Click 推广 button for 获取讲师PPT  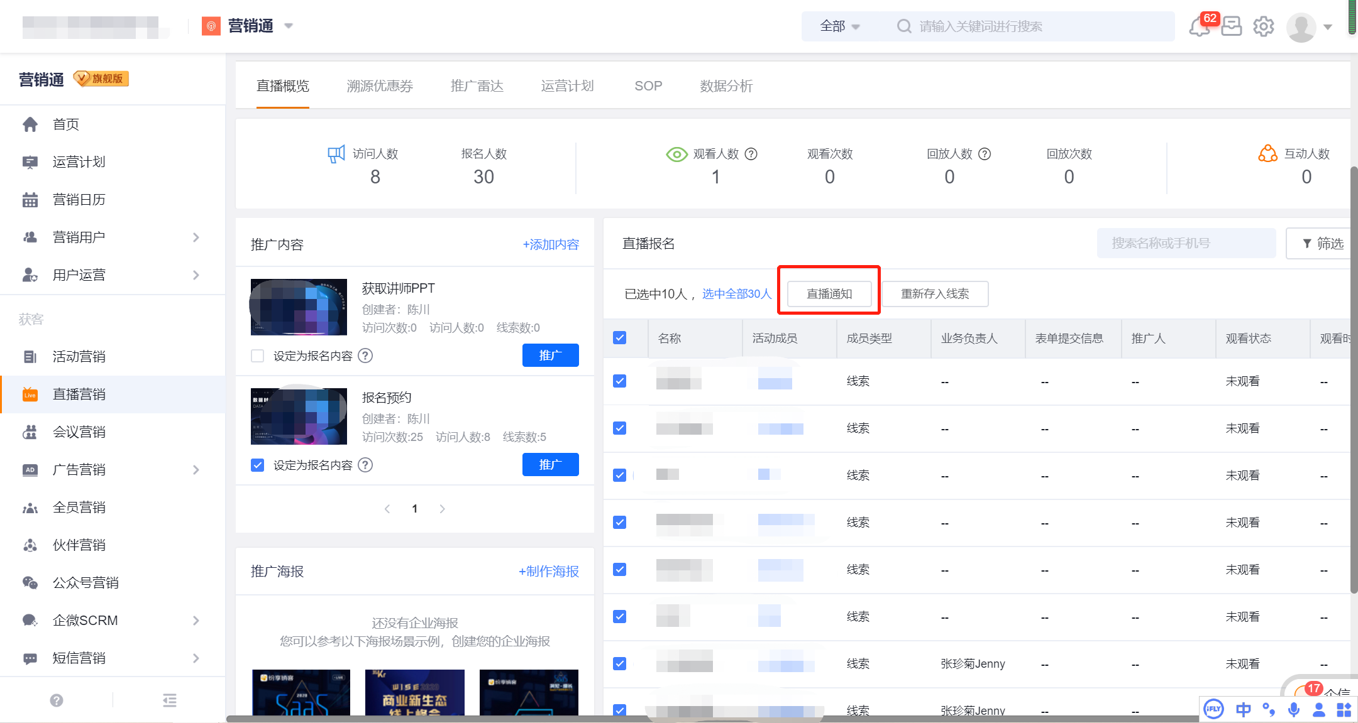tap(550, 356)
